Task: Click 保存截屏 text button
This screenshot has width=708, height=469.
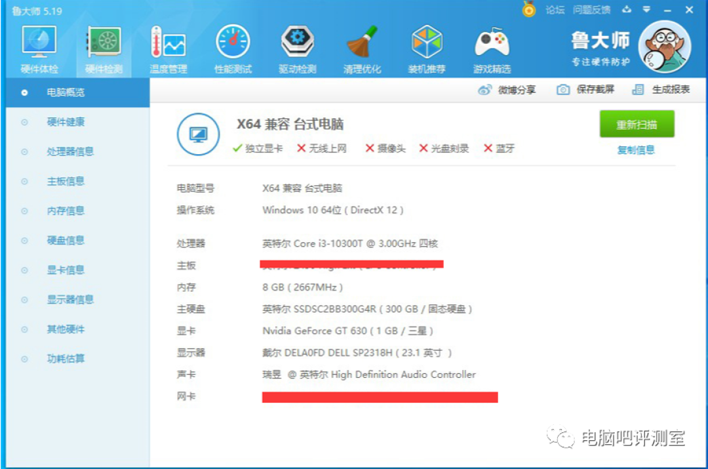Action: point(595,89)
